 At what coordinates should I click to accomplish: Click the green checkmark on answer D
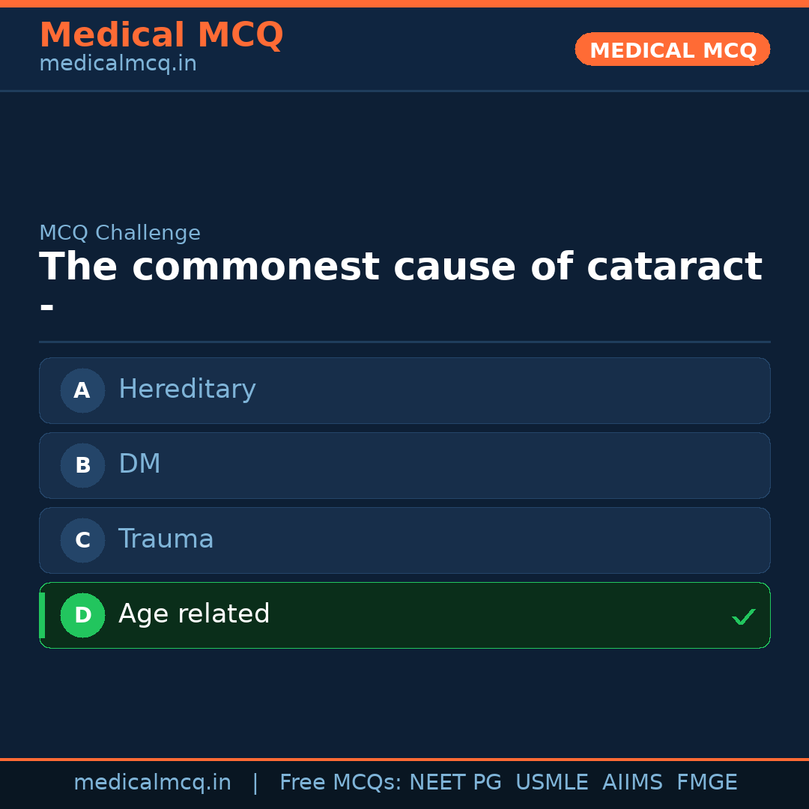[x=744, y=616]
